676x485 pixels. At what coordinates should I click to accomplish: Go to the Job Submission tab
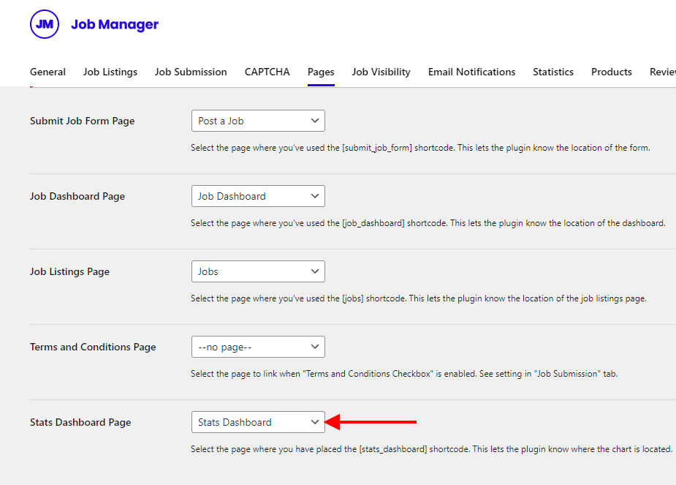click(x=191, y=72)
